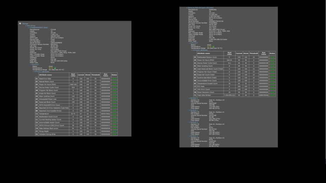Select Reported I/O Error Detection Code Rate row
Viewport: 326px width, 183px height.
(76, 108)
